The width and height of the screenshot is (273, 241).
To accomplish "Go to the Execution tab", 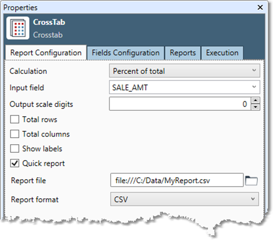I will (x=222, y=53).
